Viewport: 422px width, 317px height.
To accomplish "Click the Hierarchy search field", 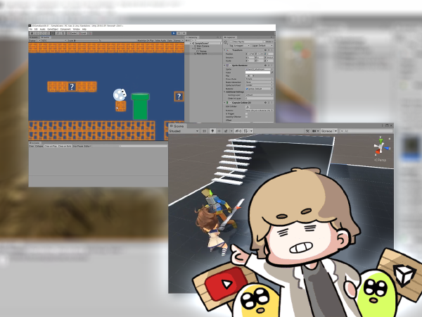I will click(206, 40).
